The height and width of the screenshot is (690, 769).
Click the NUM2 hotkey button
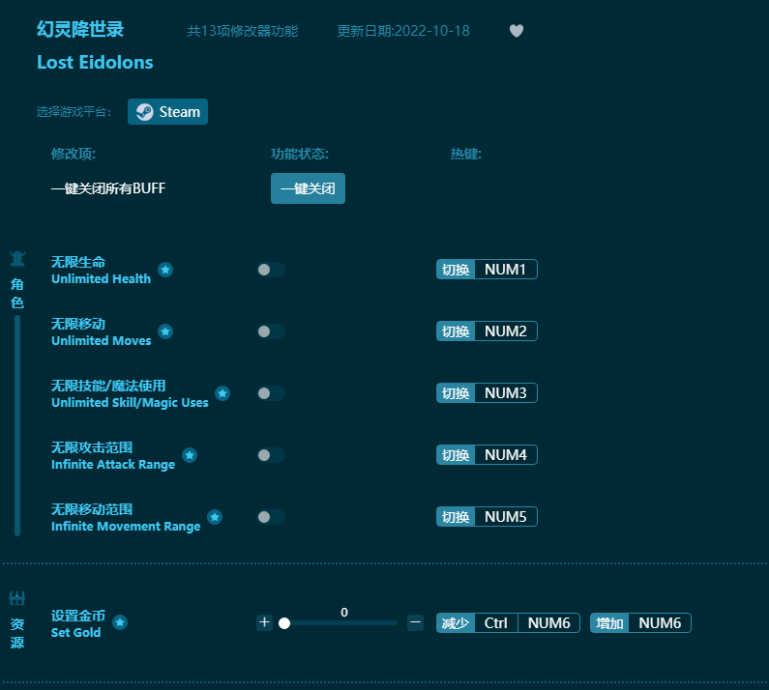[x=505, y=331]
